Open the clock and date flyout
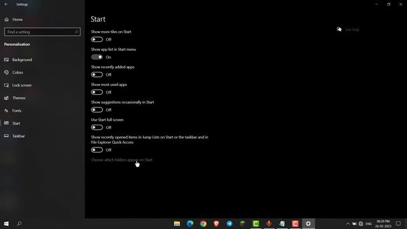407x229 pixels. [383, 224]
